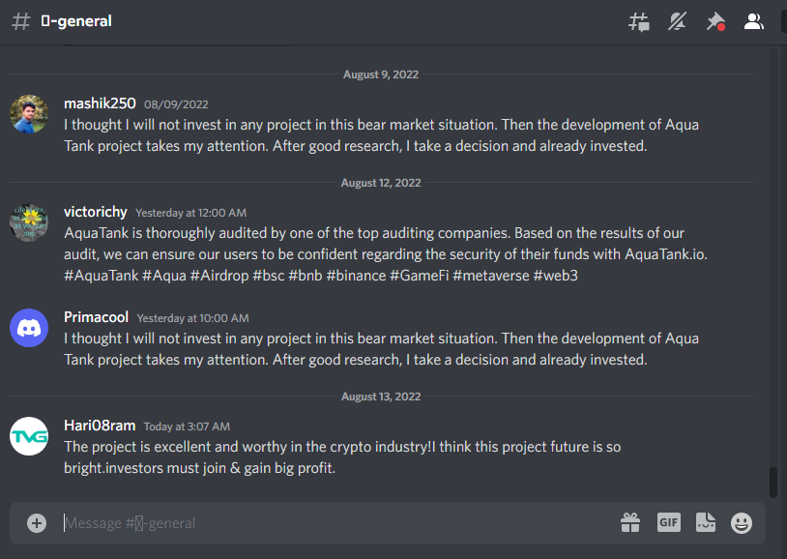787x559 pixels.
Task: Click the chat scrollbar thumb
Action: click(x=773, y=483)
